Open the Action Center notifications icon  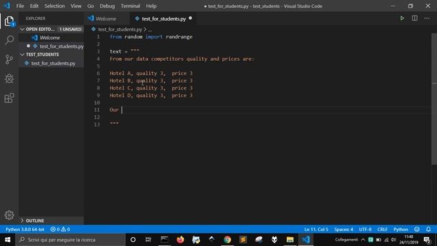427,240
